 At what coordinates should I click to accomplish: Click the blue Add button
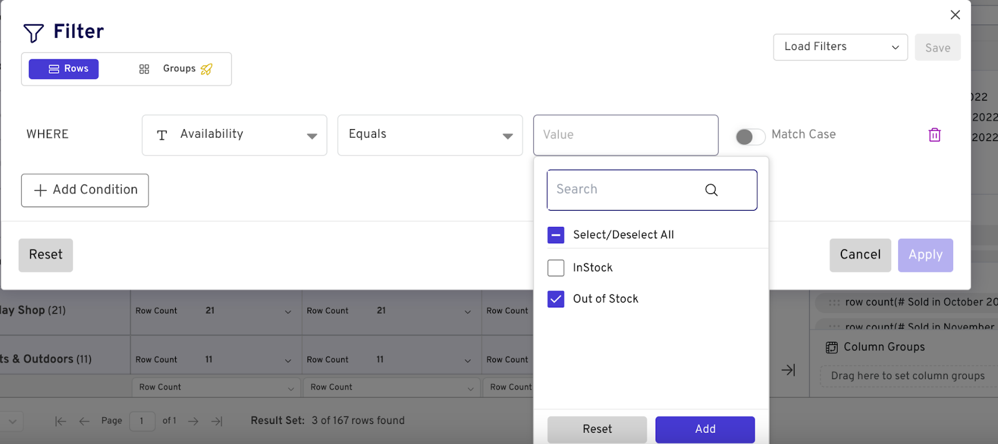click(x=705, y=429)
